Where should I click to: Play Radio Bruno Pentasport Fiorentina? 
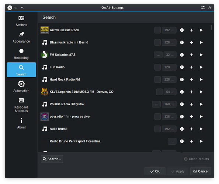click(x=201, y=141)
